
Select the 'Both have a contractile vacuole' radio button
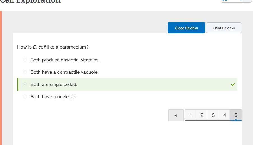25,72
